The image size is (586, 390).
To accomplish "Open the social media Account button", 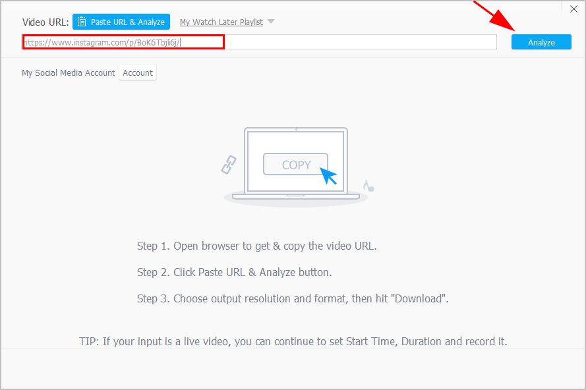I will coord(138,73).
